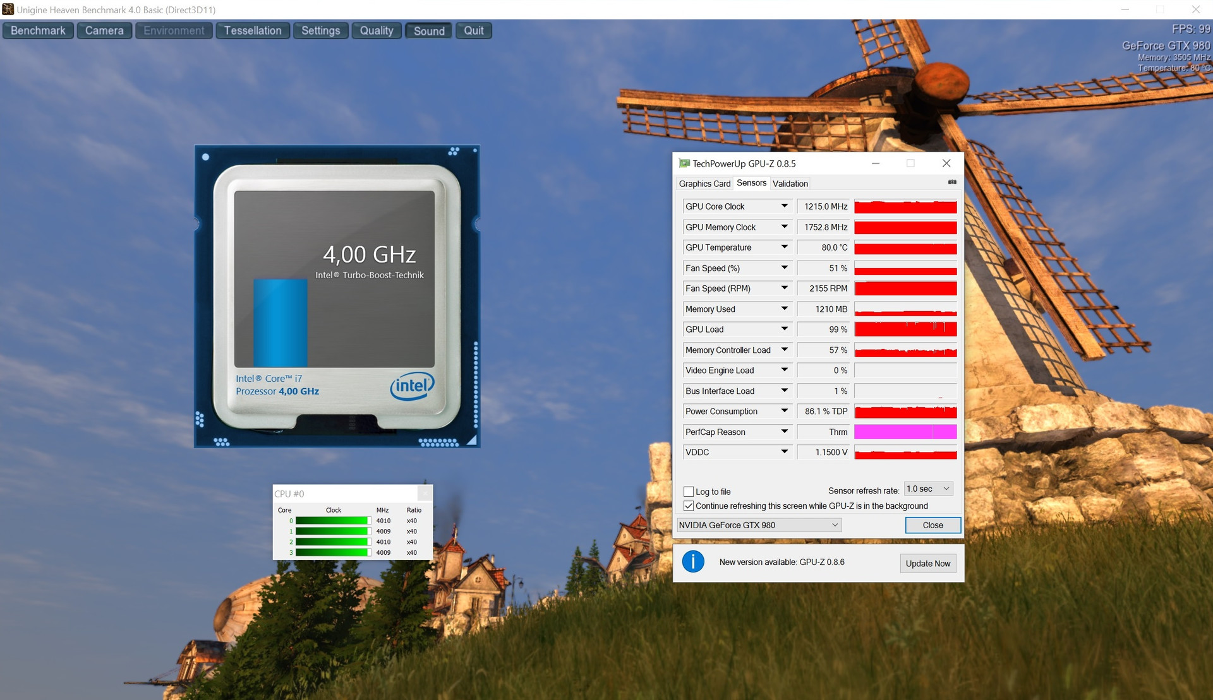Open GPU Core Clock sensor dropdown
This screenshot has height=700, width=1213.
click(x=784, y=206)
